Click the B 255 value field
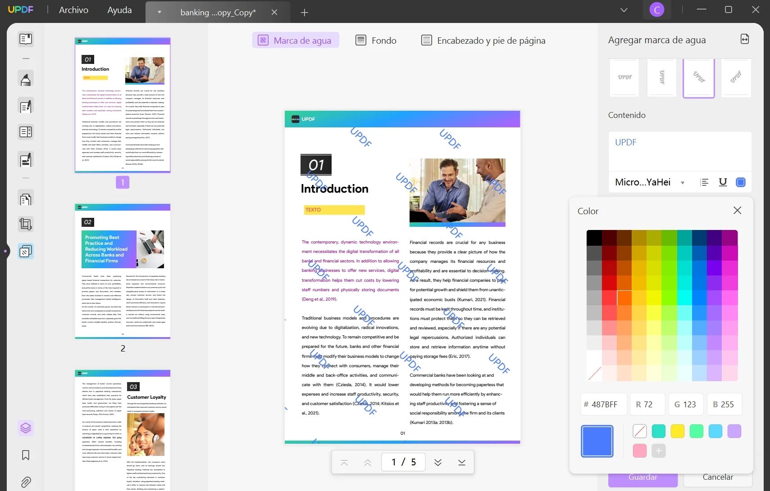Screen dimensions: 770x491 (724, 404)
